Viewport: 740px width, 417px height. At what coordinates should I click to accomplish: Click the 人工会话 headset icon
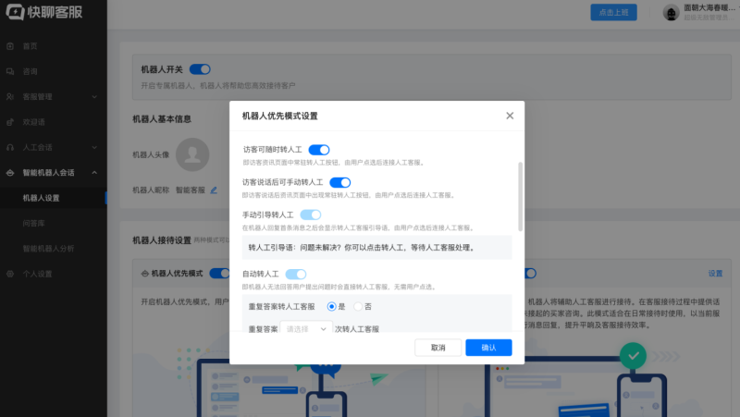pyautogui.click(x=10, y=148)
